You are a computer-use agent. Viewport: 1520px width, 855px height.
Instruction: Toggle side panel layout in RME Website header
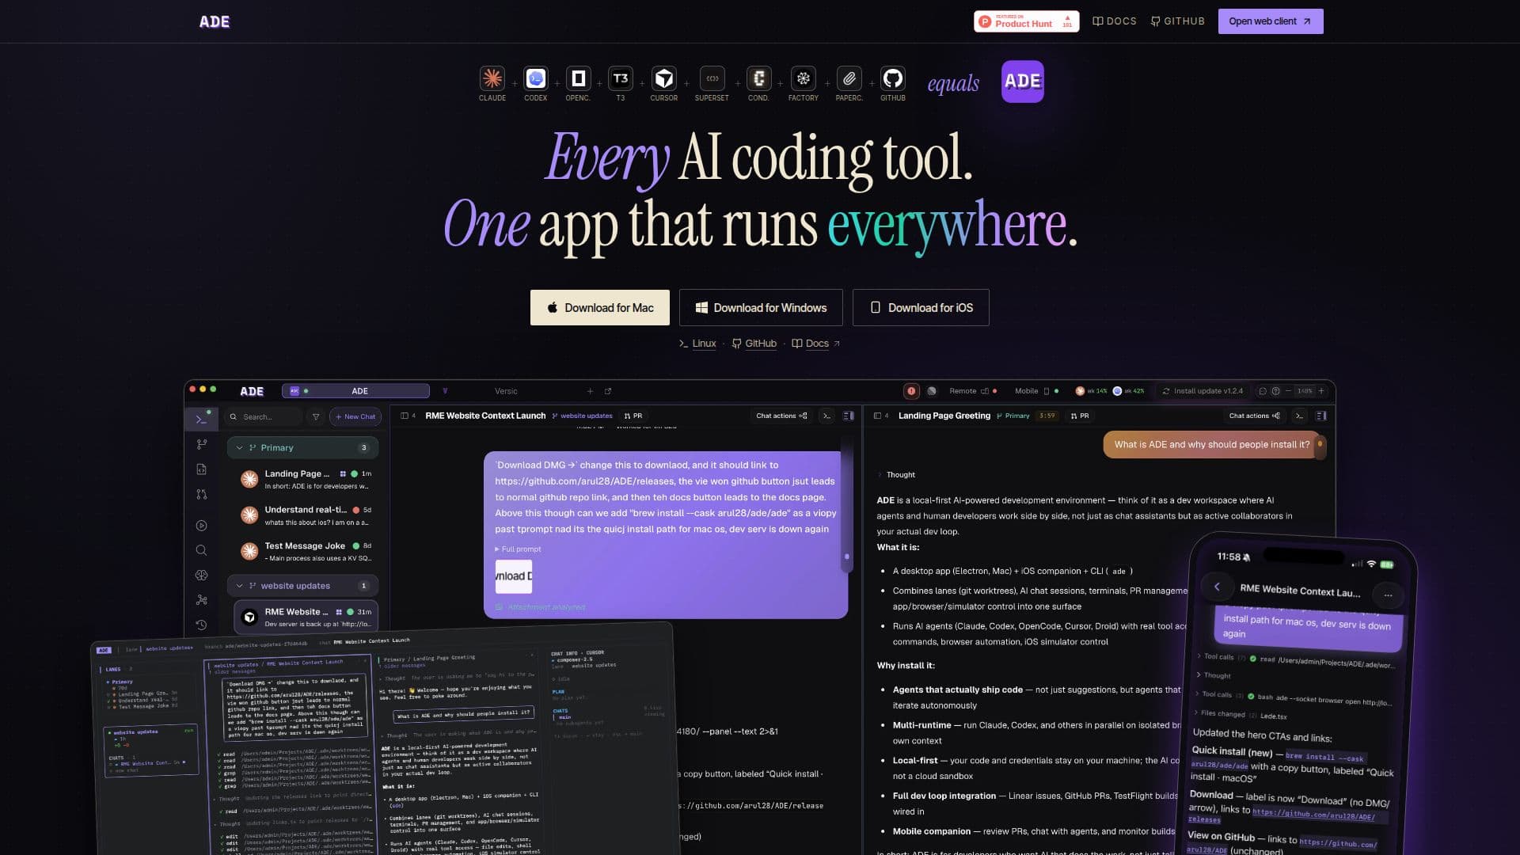(x=849, y=416)
